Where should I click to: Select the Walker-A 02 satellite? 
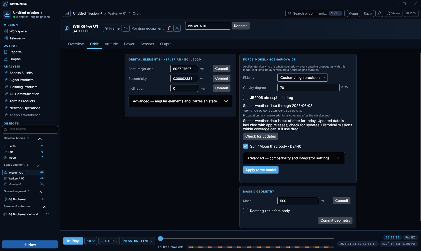point(17,178)
